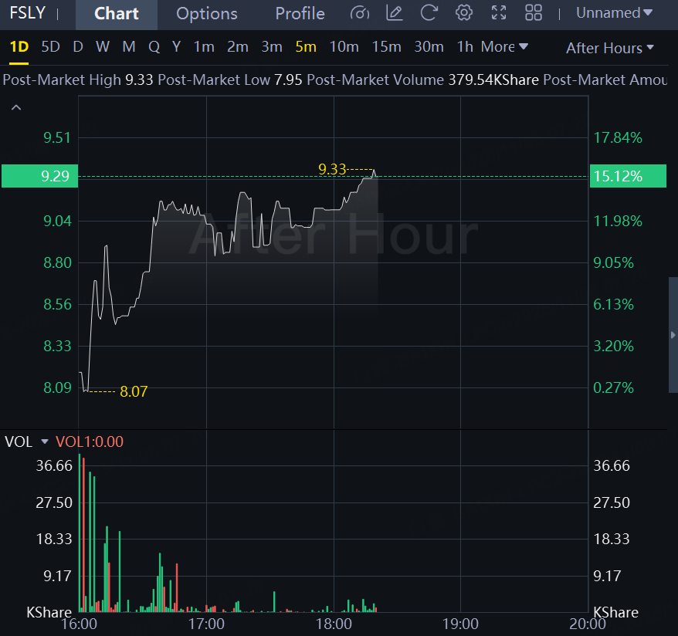Switch to the Options tab

pos(207,14)
